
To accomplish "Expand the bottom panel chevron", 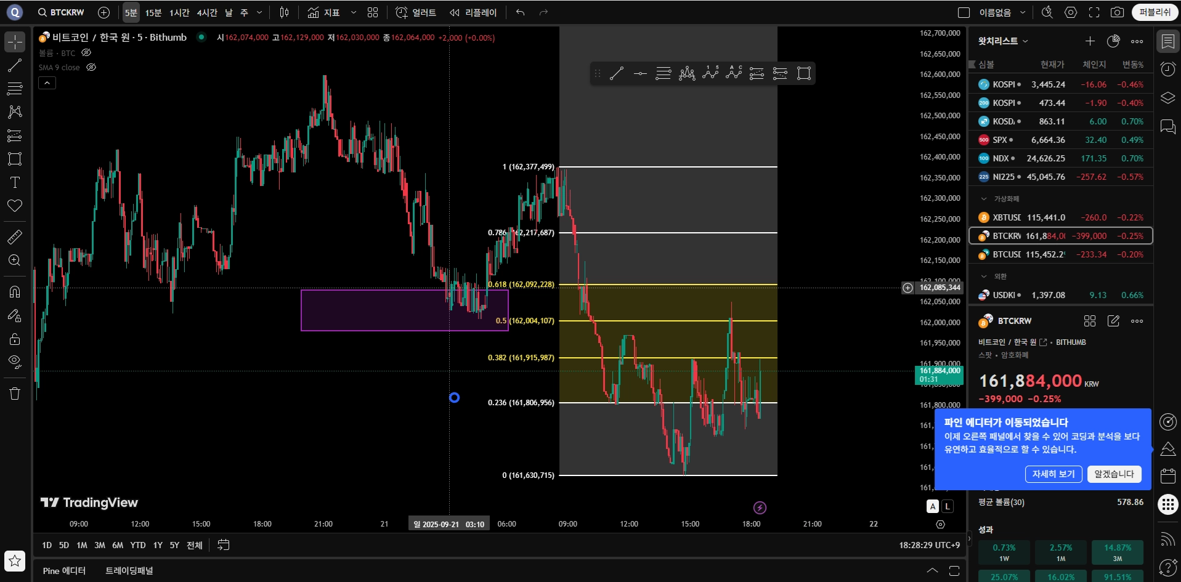I will coord(933,570).
